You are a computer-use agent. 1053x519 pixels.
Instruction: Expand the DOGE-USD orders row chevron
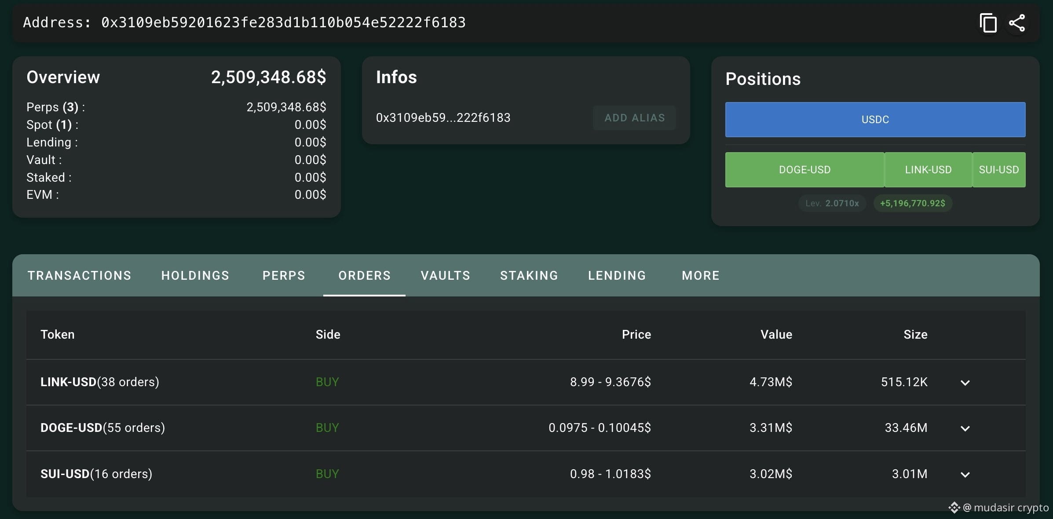tap(965, 428)
